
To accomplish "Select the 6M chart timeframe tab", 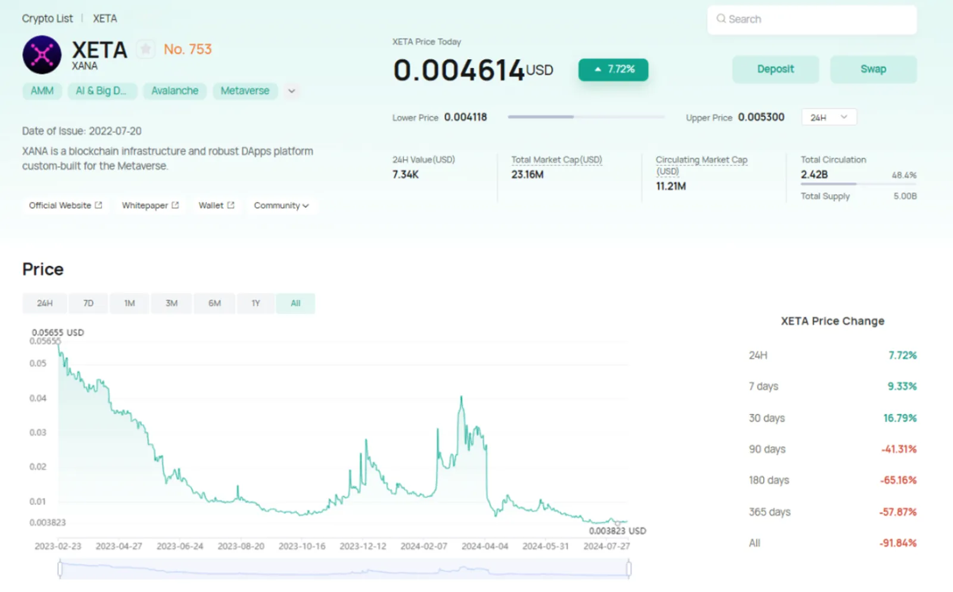I will 214,303.
